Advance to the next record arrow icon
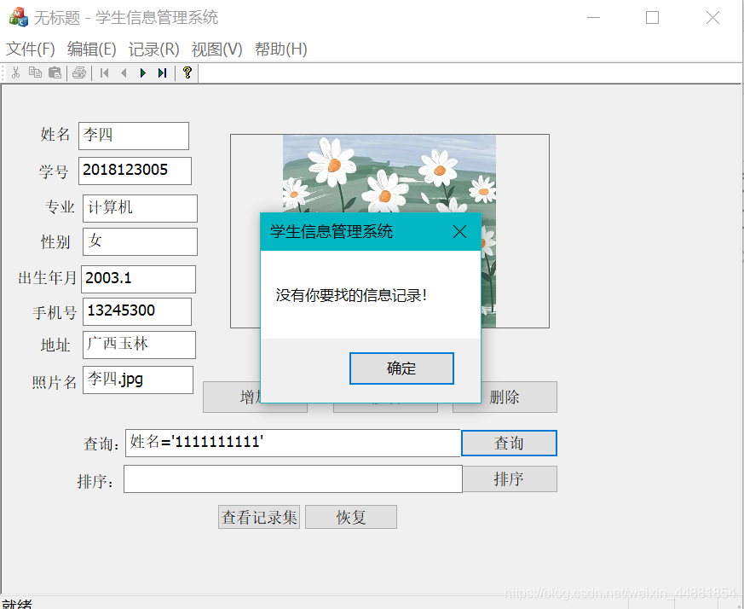744x609 pixels. click(x=143, y=72)
